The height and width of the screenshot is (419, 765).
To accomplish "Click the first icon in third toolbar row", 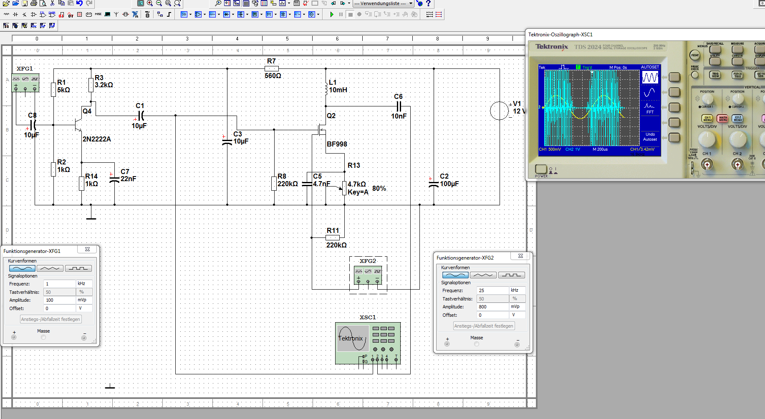I will pyautogui.click(x=6, y=25).
